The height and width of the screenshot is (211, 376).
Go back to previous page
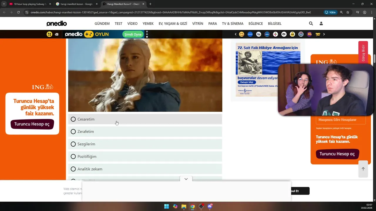4,12
